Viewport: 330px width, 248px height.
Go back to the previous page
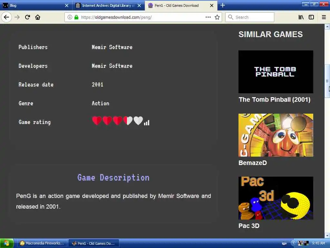pos(6,17)
